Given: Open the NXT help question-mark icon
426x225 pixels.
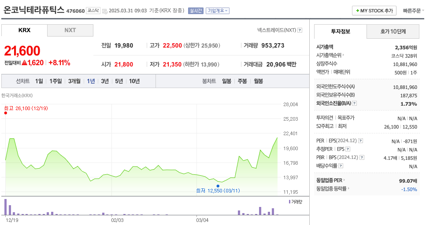Looking at the screenshot, I should pos(300,30).
